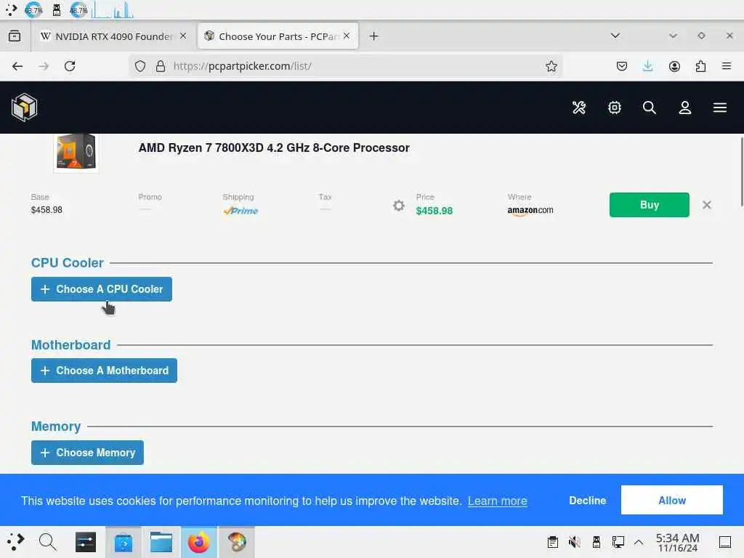Image resolution: width=744 pixels, height=558 pixels.
Task: Expand hidden system tray icons
Action: click(639, 542)
